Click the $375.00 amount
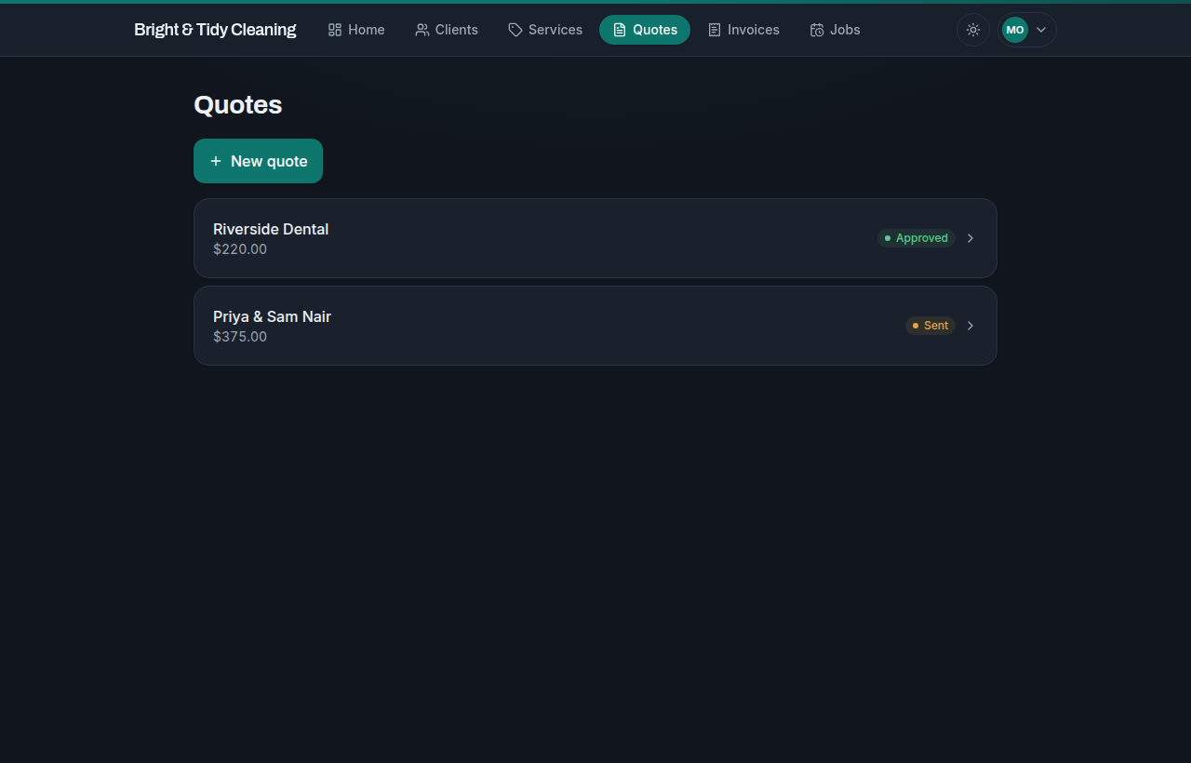 coord(240,337)
